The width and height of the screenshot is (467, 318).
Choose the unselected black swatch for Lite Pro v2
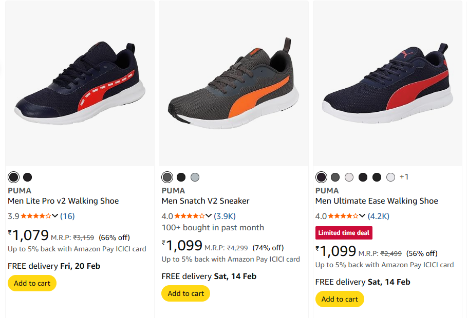point(27,177)
